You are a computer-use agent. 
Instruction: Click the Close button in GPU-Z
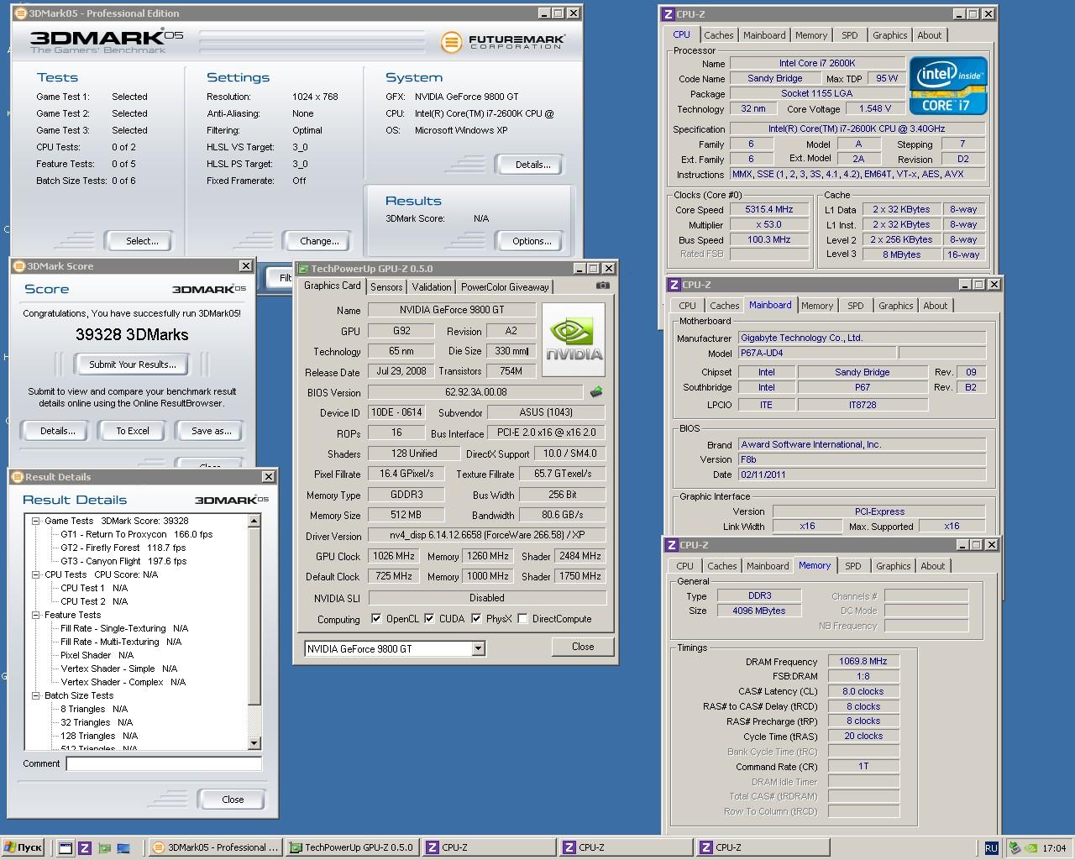click(x=583, y=647)
